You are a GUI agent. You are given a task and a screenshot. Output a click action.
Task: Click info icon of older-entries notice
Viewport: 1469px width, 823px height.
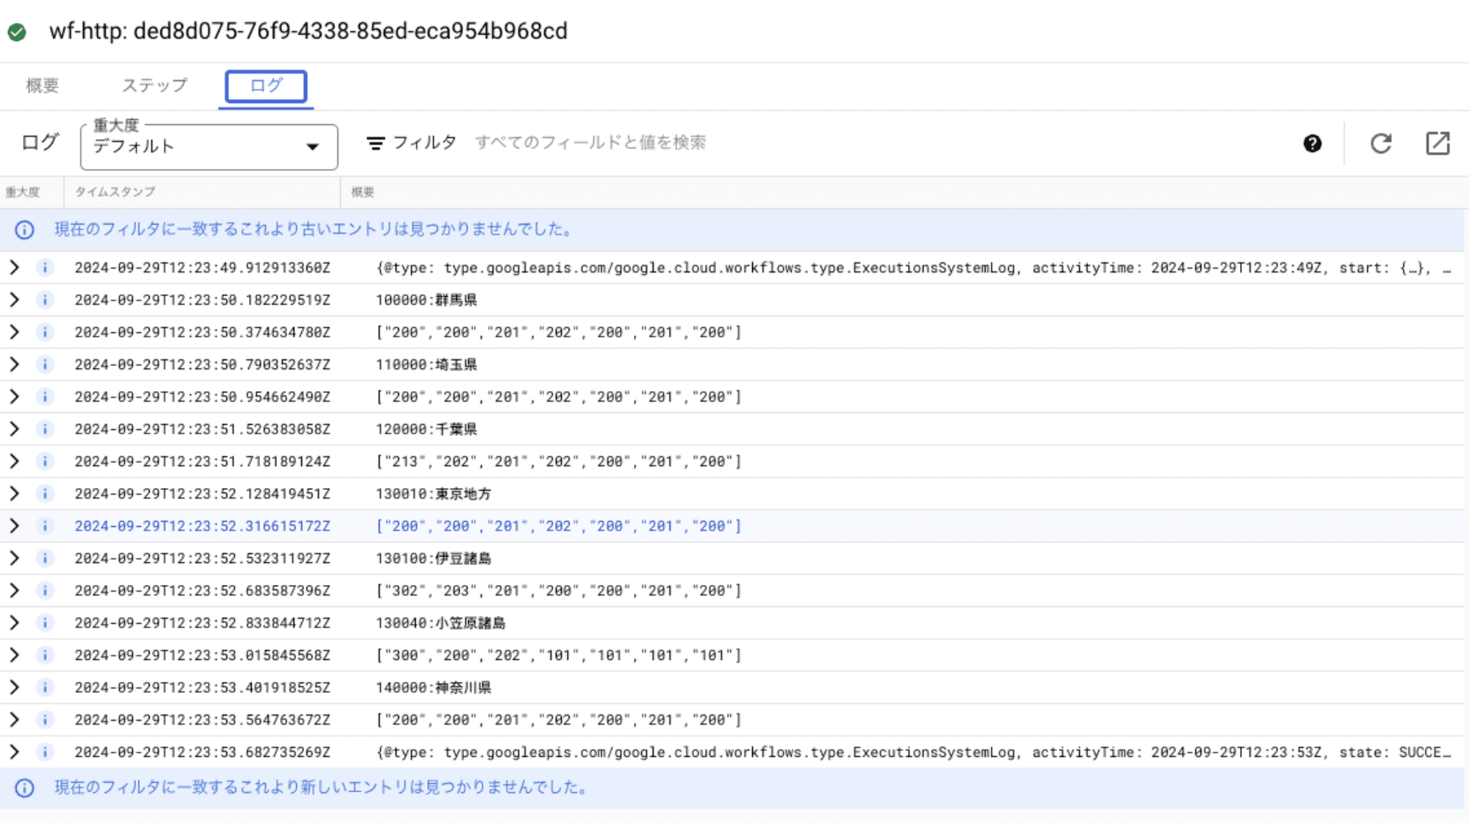[x=24, y=230]
